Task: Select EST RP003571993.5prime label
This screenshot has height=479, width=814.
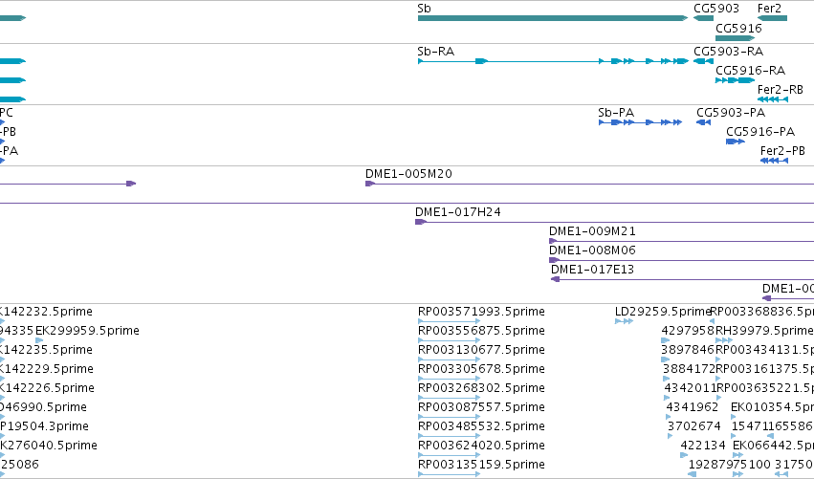Action: [481, 312]
